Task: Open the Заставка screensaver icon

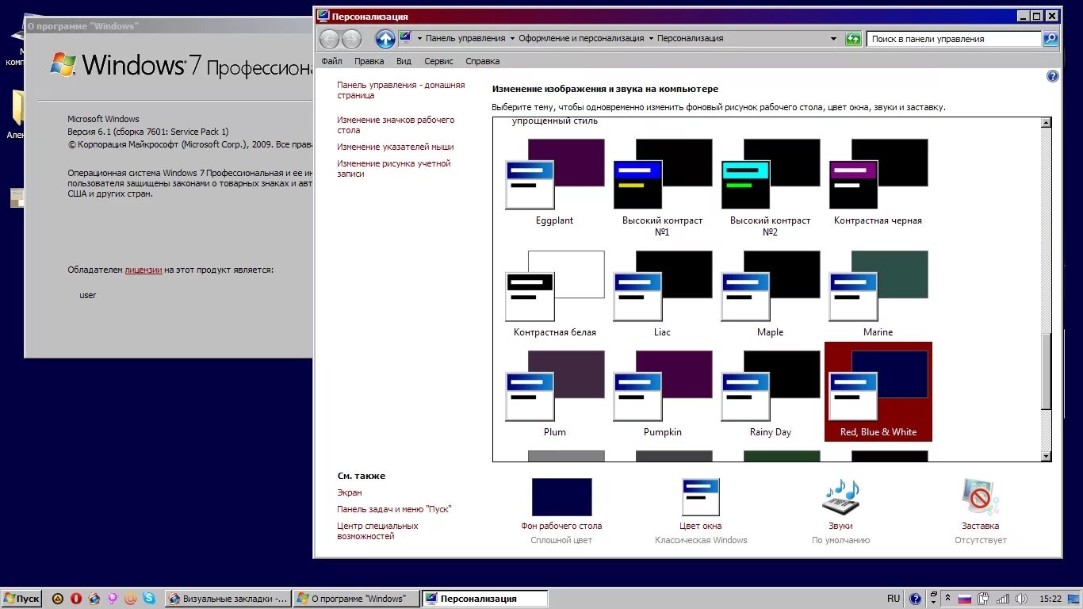Action: click(980, 498)
